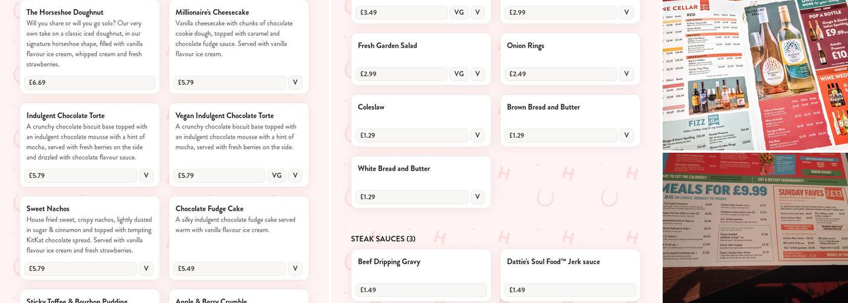Click the Onion Rings item title
Image resolution: width=848 pixels, height=303 pixels.
pyautogui.click(x=526, y=46)
